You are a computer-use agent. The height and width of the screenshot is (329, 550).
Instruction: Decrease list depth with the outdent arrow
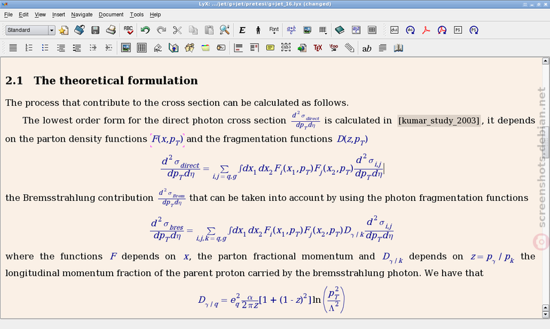coord(109,47)
